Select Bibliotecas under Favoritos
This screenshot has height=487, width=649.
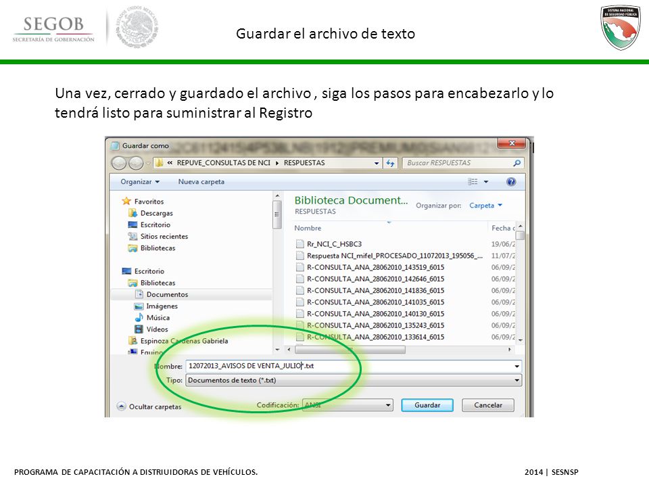pos(152,248)
